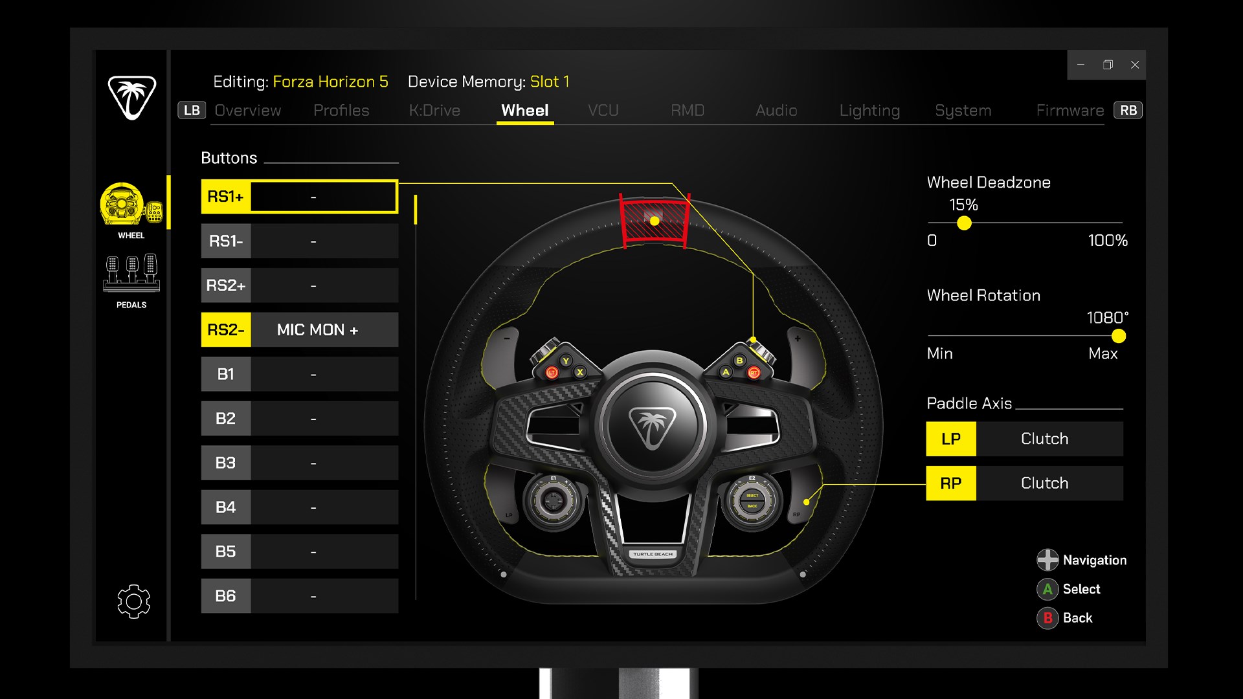Open the Lighting tab
1243x699 pixels.
[x=869, y=111]
